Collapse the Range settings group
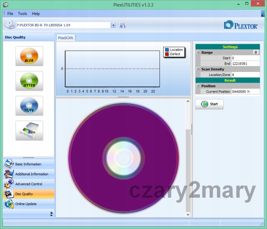The image size is (267, 229). click(198, 52)
